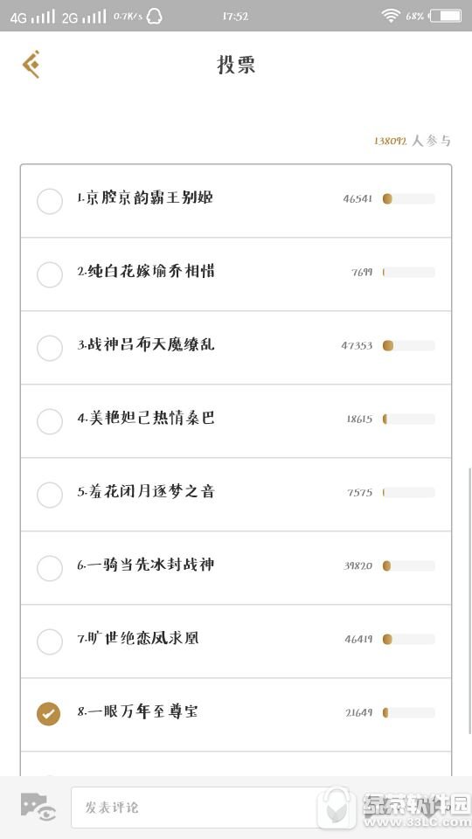Select option 3 战神吕布天魔缭乱 radio
The height and width of the screenshot is (839, 472).
point(50,348)
